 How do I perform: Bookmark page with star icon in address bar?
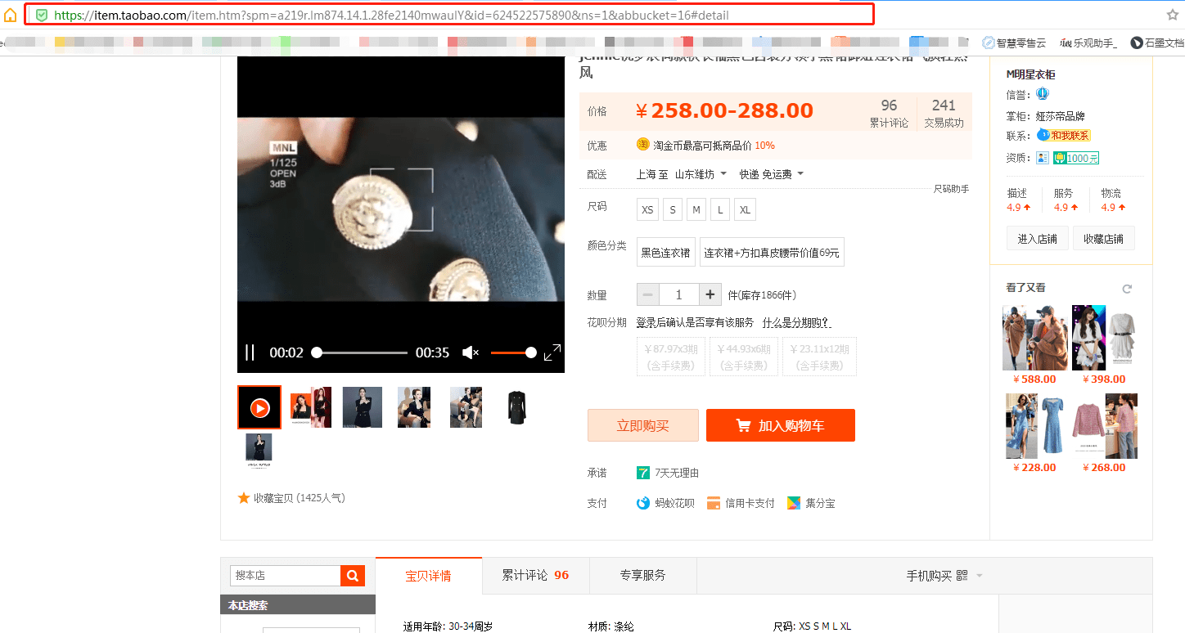click(1172, 15)
